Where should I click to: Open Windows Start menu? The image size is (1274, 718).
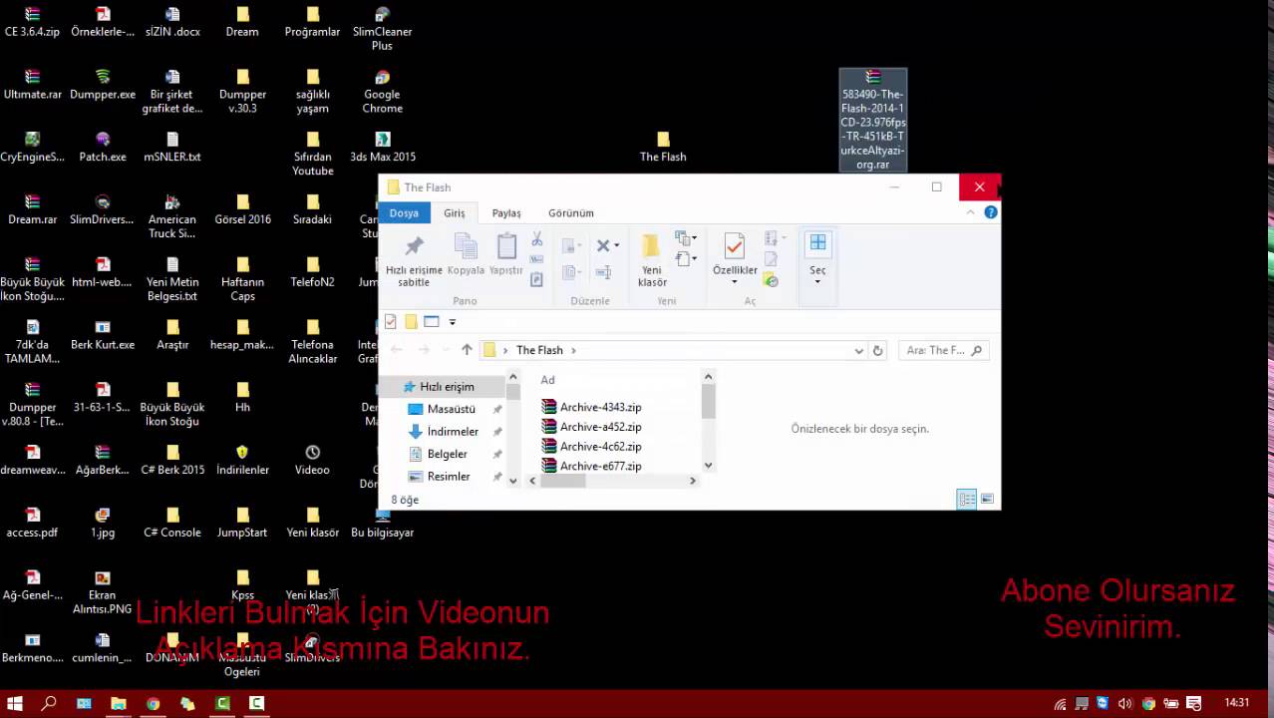(15, 703)
